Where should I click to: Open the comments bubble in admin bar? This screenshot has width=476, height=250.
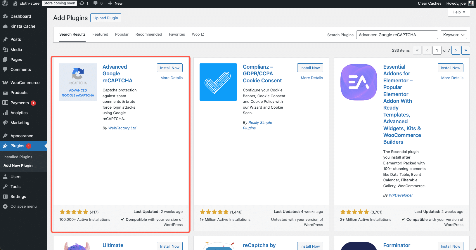click(96, 4)
